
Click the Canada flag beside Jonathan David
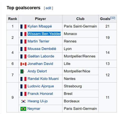coord(23,64)
